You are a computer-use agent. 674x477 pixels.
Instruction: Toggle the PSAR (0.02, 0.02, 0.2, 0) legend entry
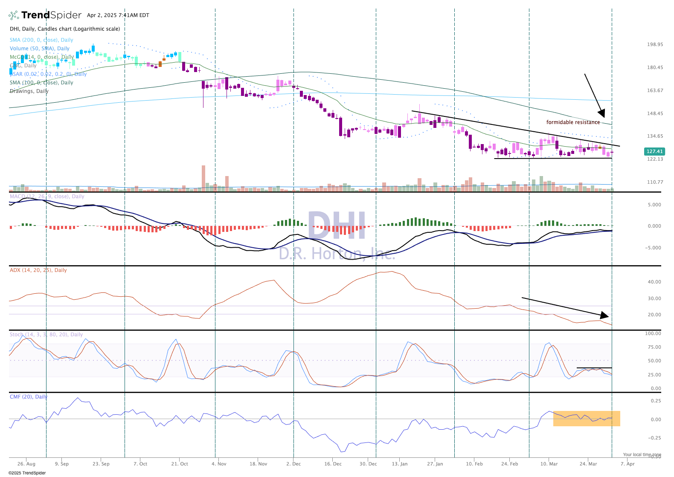point(48,74)
